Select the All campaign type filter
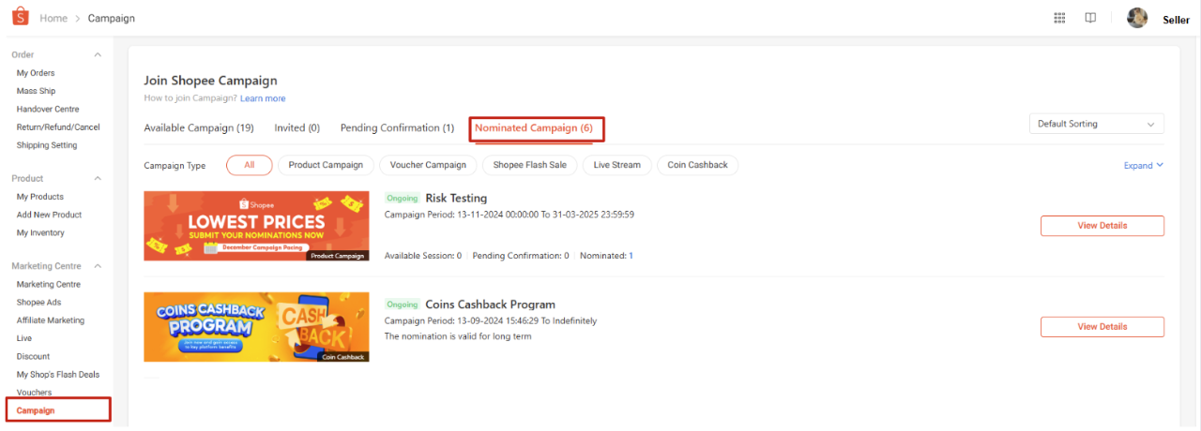Image resolution: width=1201 pixels, height=431 pixels. [249, 165]
